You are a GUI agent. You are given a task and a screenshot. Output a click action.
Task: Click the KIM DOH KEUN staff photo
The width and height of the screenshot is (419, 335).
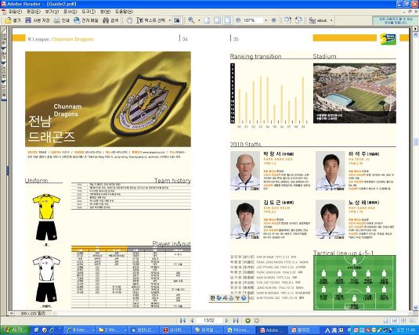click(x=245, y=219)
